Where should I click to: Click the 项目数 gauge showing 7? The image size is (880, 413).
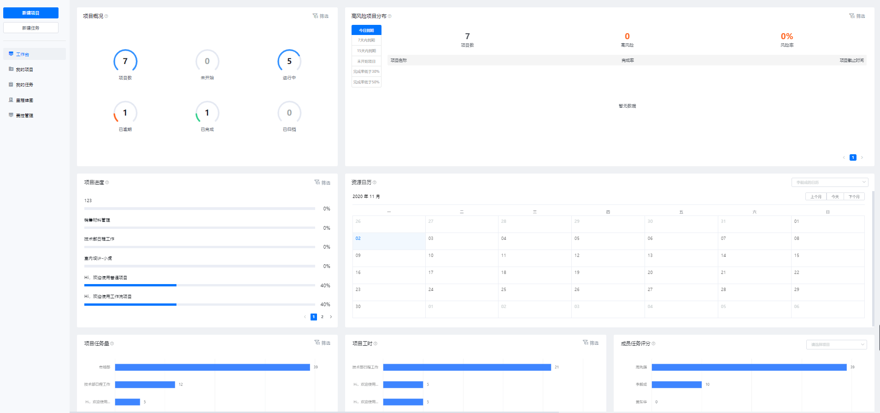tap(125, 61)
